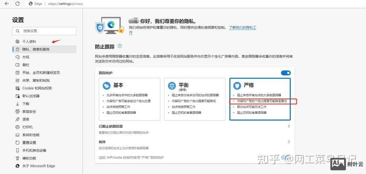This screenshot has width=366, height=174.
Task: Click the 系统和性能 laptop icon
Action: point(17,135)
